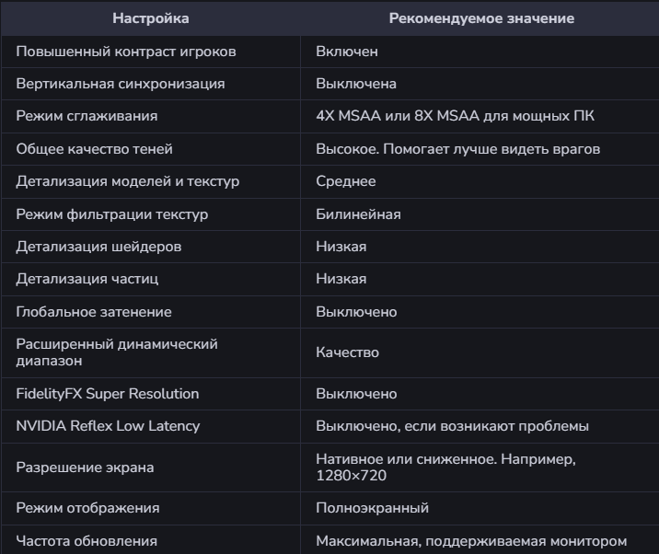The width and height of the screenshot is (659, 554).
Task: Click the "Качество" value cell
Action: 347,352
